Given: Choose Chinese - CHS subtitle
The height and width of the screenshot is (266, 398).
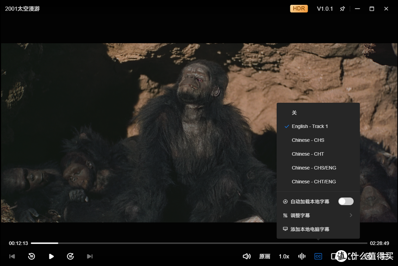Looking at the screenshot, I should click(308, 140).
